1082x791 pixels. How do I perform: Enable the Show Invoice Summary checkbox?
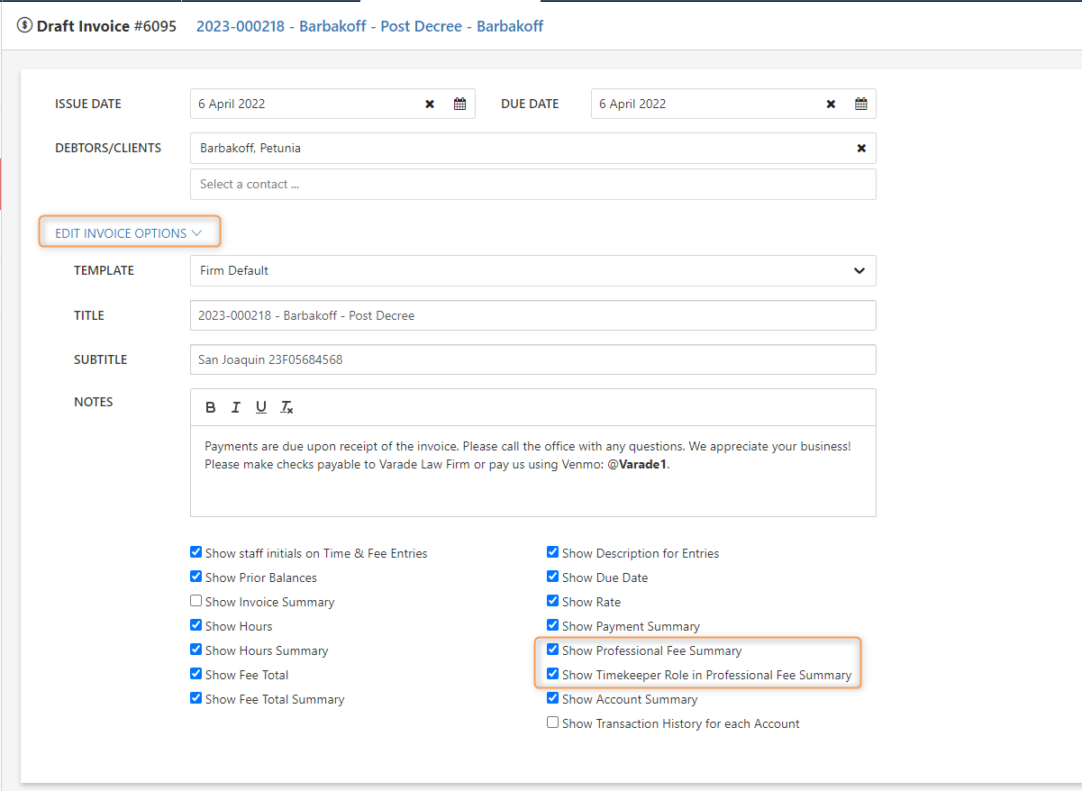click(195, 600)
